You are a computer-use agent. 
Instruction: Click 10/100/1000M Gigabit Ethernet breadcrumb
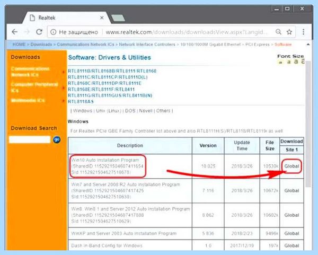[210, 45]
